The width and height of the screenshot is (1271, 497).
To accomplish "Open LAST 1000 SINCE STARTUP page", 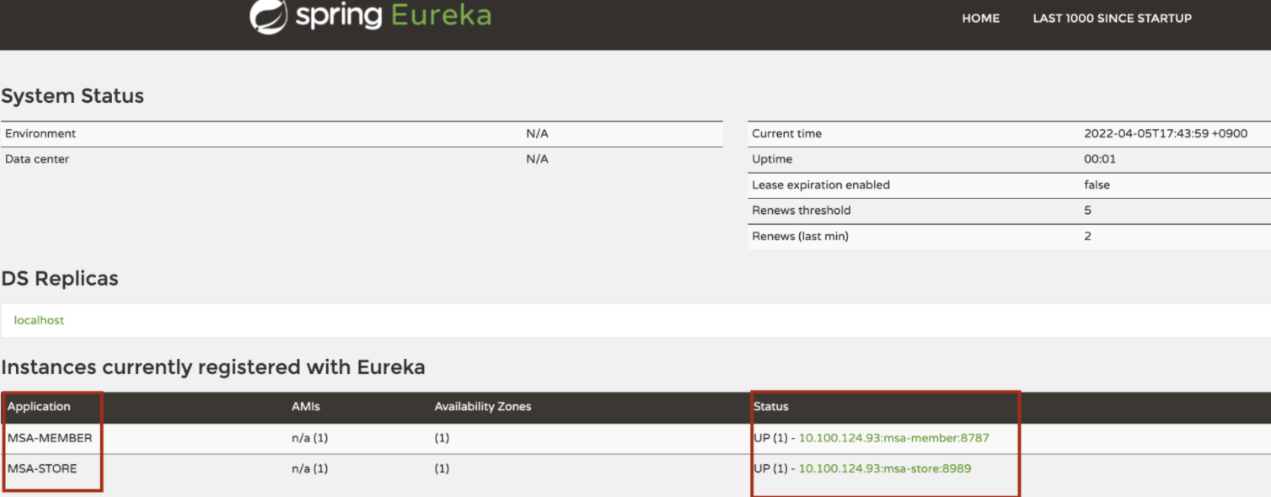I will click(1113, 18).
